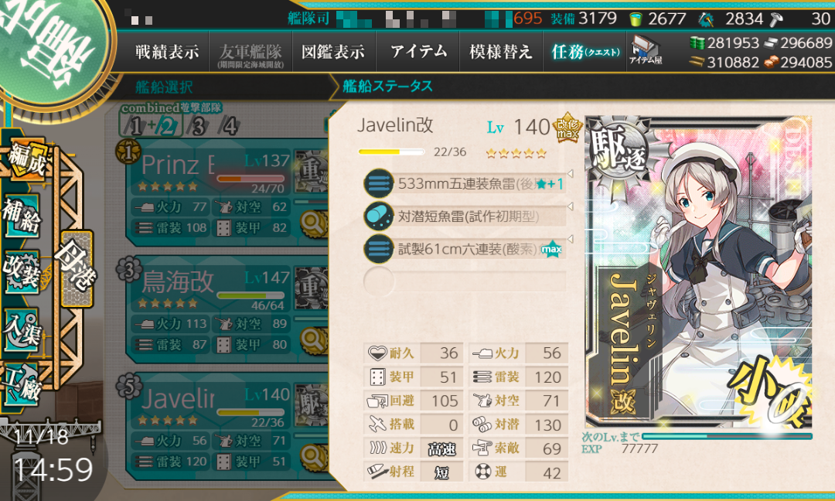Open 任務 quest menu
835x501 pixels.
pyautogui.click(x=585, y=52)
